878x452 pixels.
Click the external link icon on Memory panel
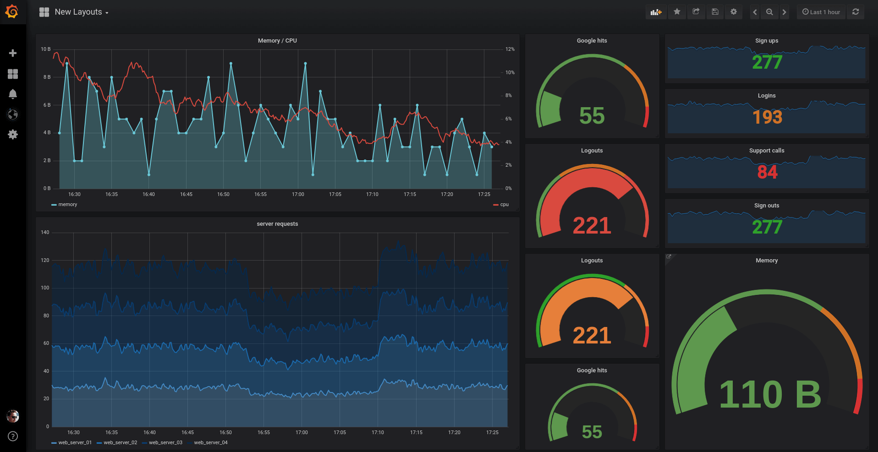pos(669,256)
